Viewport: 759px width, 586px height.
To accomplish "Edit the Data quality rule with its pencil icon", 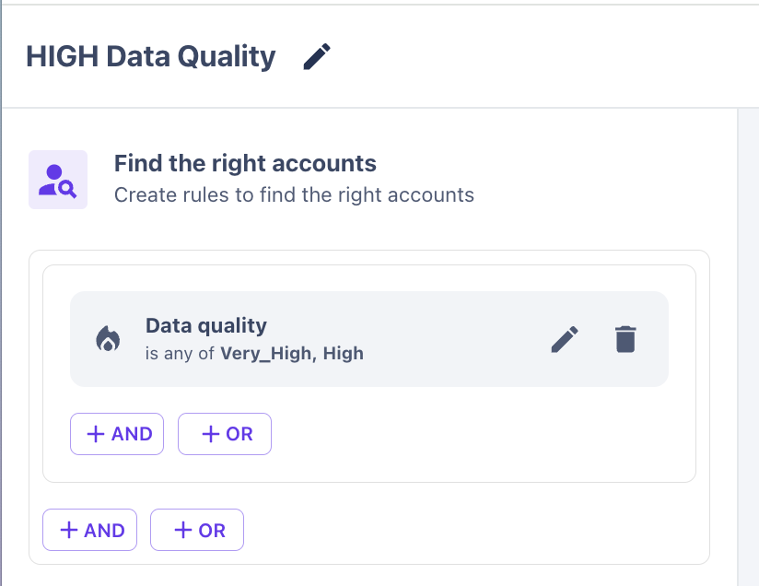I will [x=565, y=339].
